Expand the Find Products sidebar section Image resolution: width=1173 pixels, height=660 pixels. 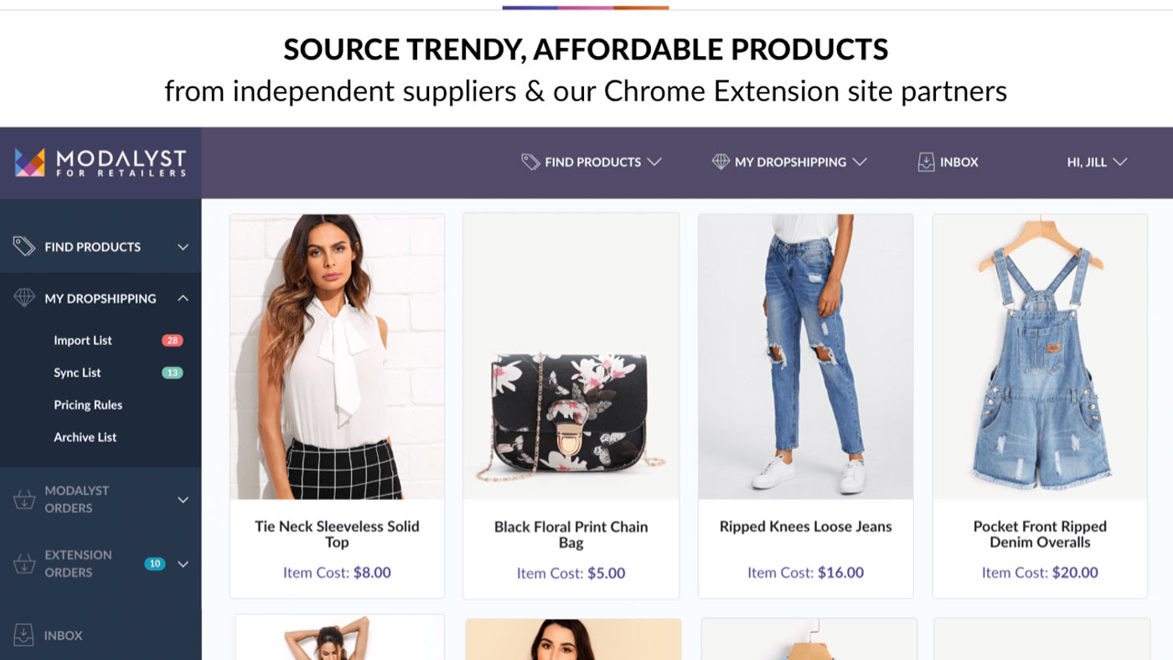pos(182,247)
